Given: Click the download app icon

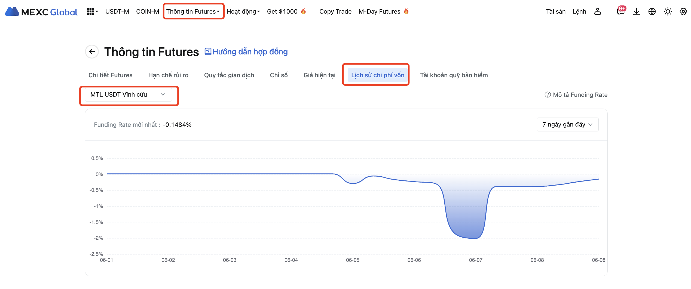Looking at the screenshot, I should pyautogui.click(x=636, y=11).
